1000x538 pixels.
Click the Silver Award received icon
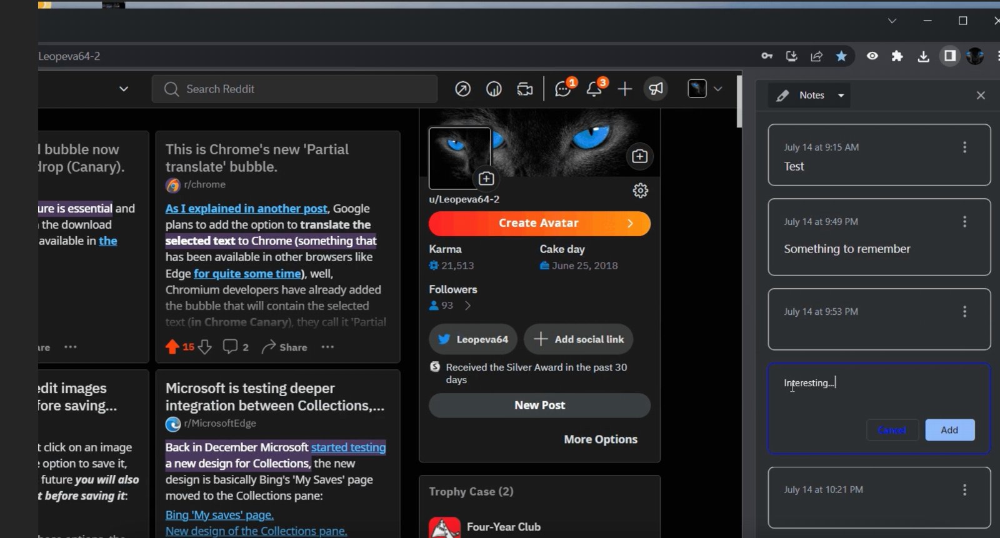coord(435,367)
